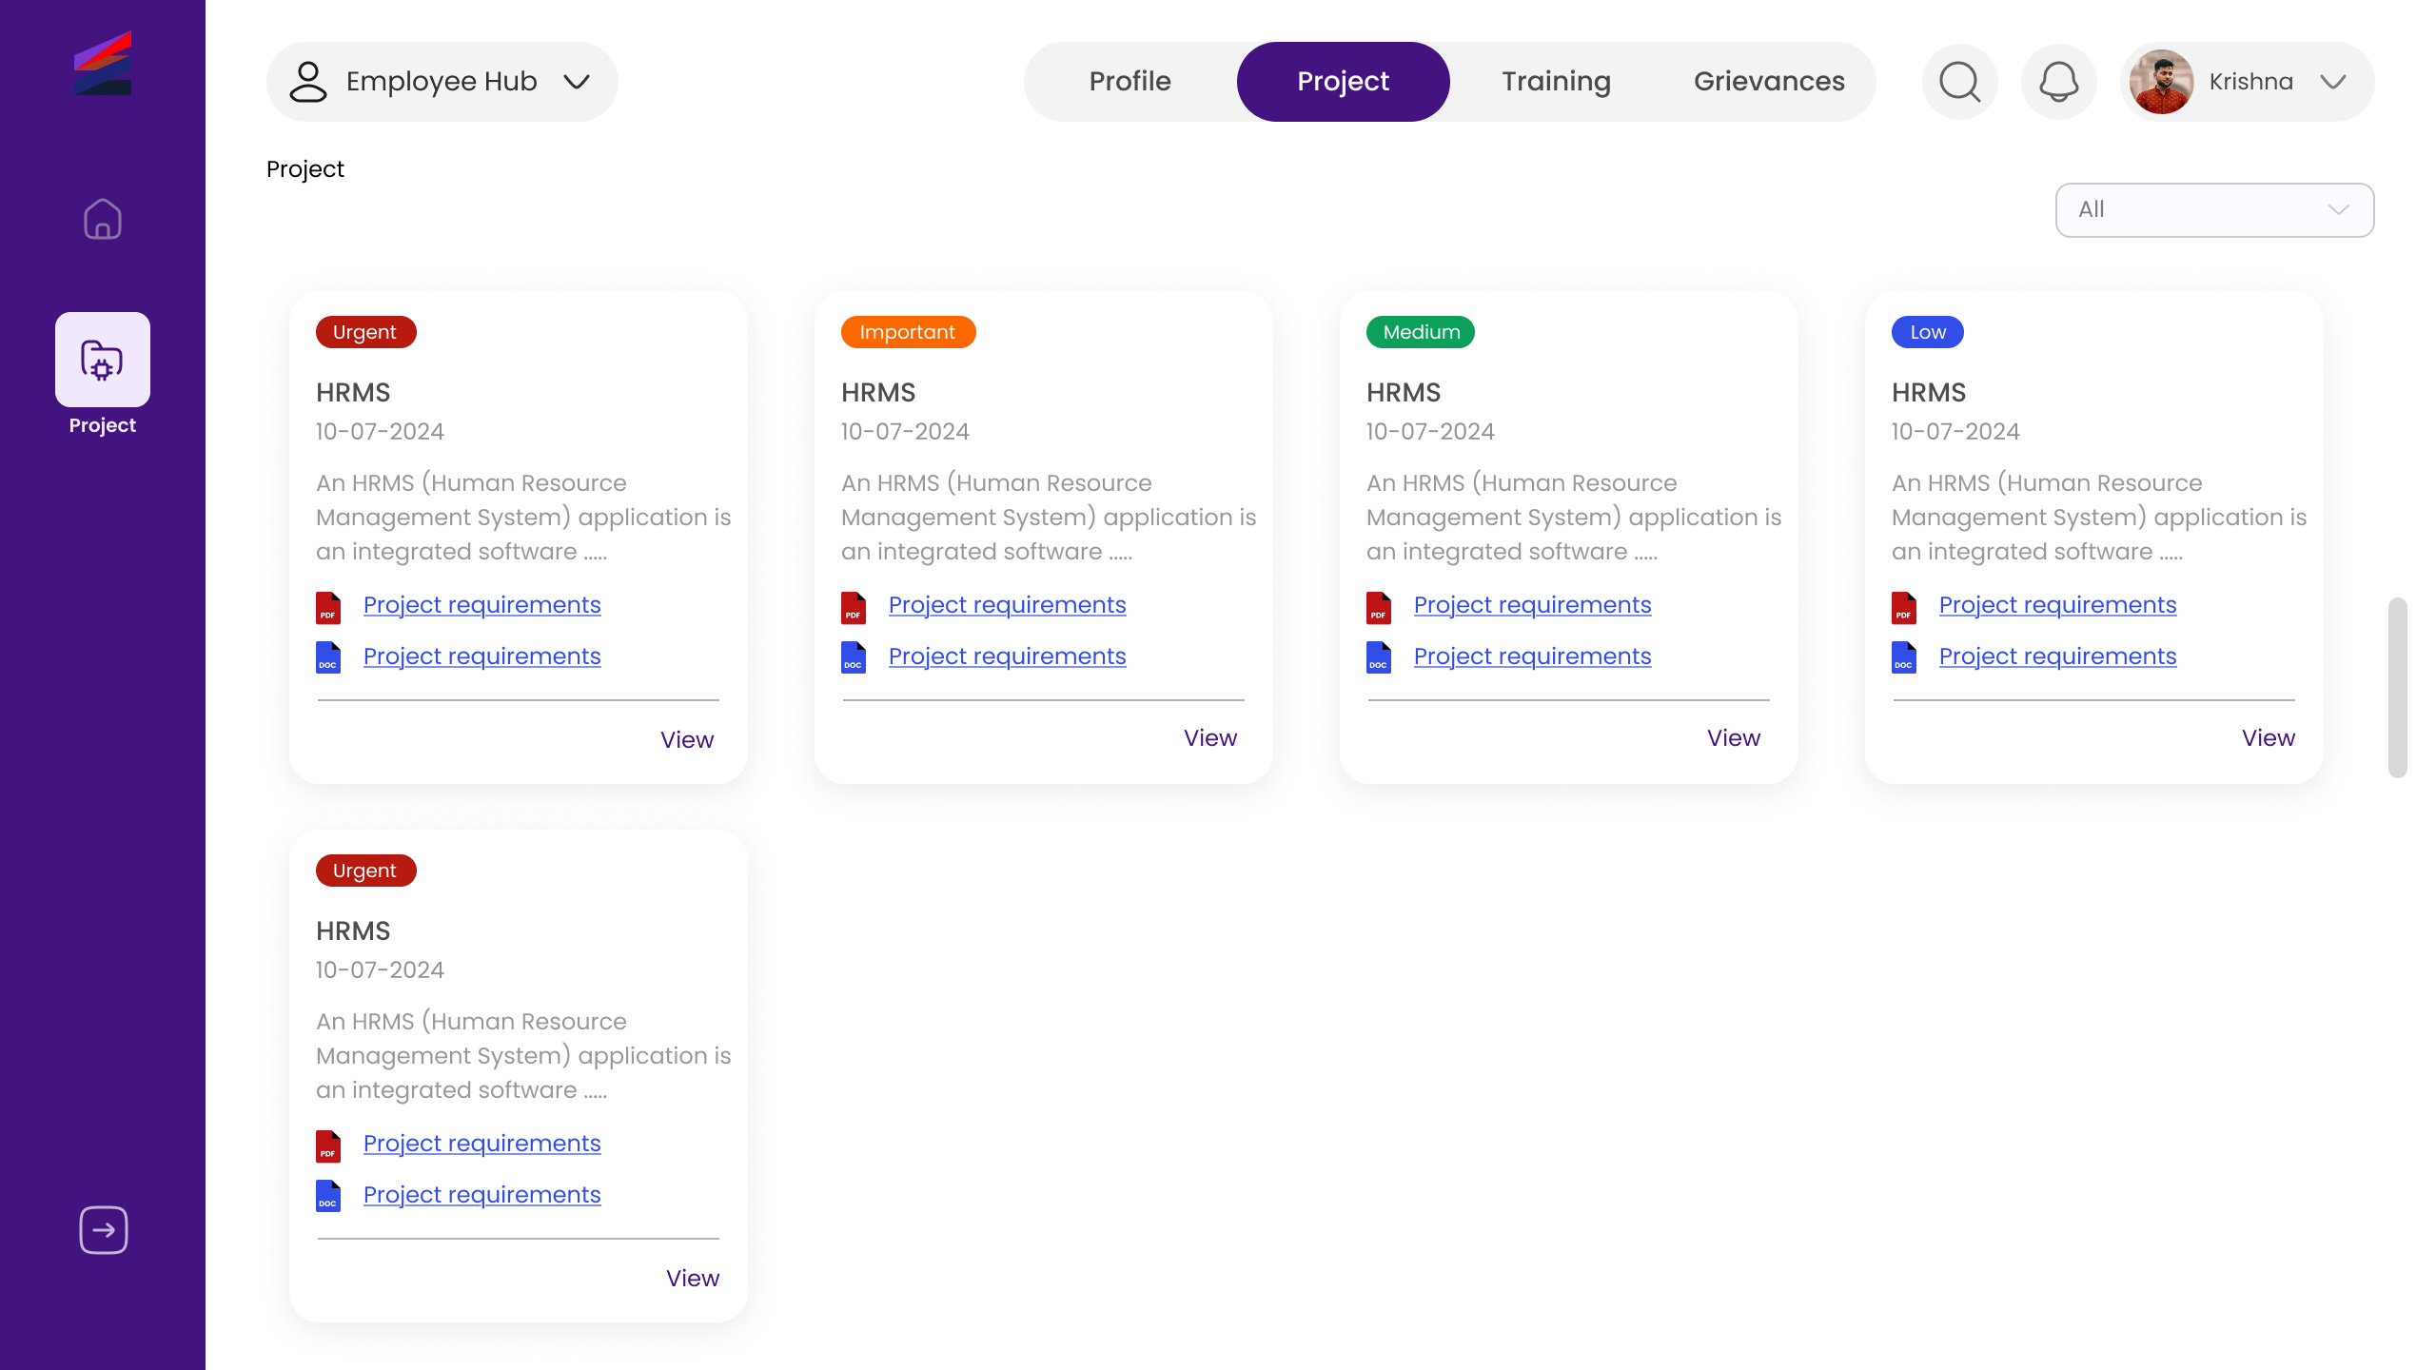Image resolution: width=2436 pixels, height=1370 pixels.
Task: Open the All filter dropdown
Action: (x=2214, y=210)
